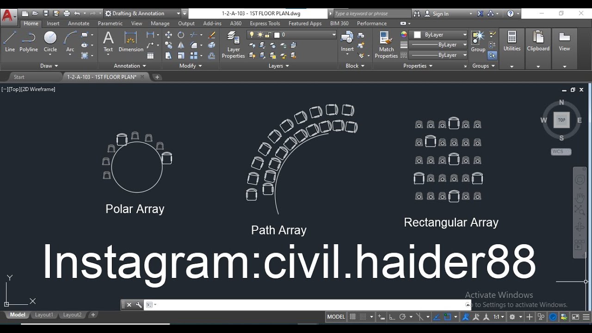Screen dimensions: 592x333
Task: Toggle snap mode in status bar
Action: pos(363,317)
